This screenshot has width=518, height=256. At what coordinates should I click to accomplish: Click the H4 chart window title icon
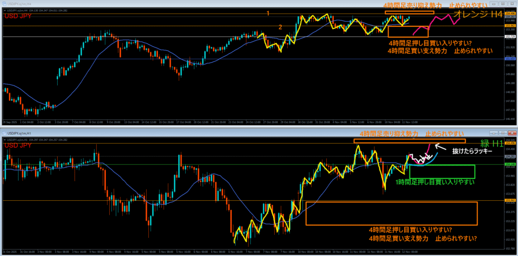point(4,4)
